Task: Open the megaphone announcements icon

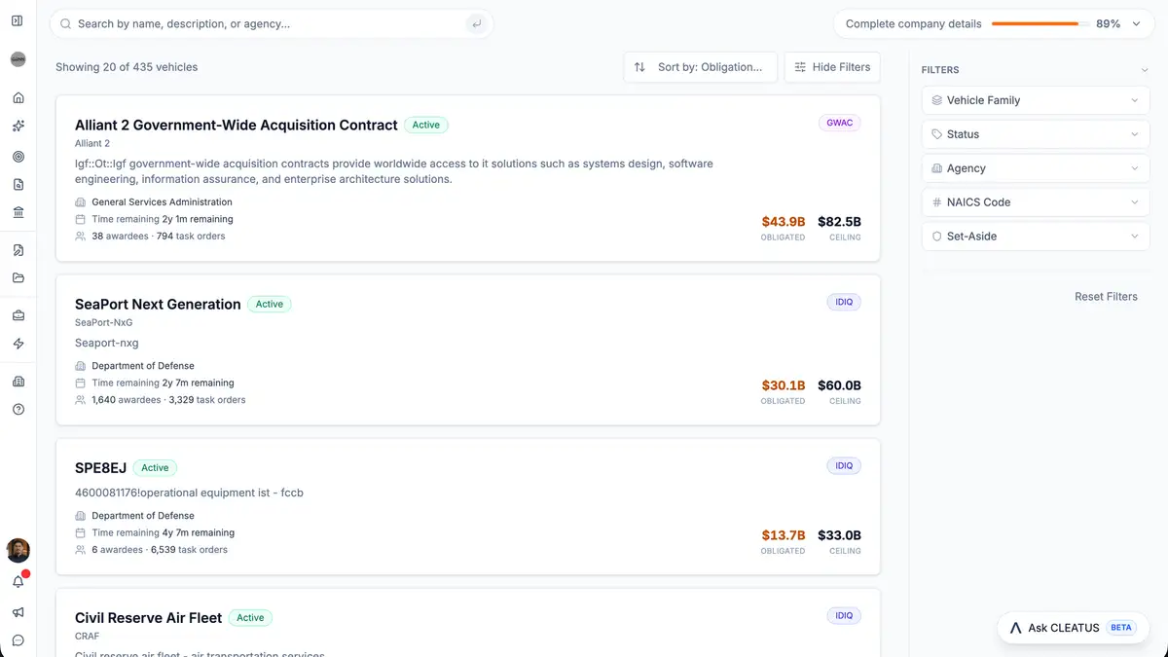Action: pyautogui.click(x=18, y=612)
